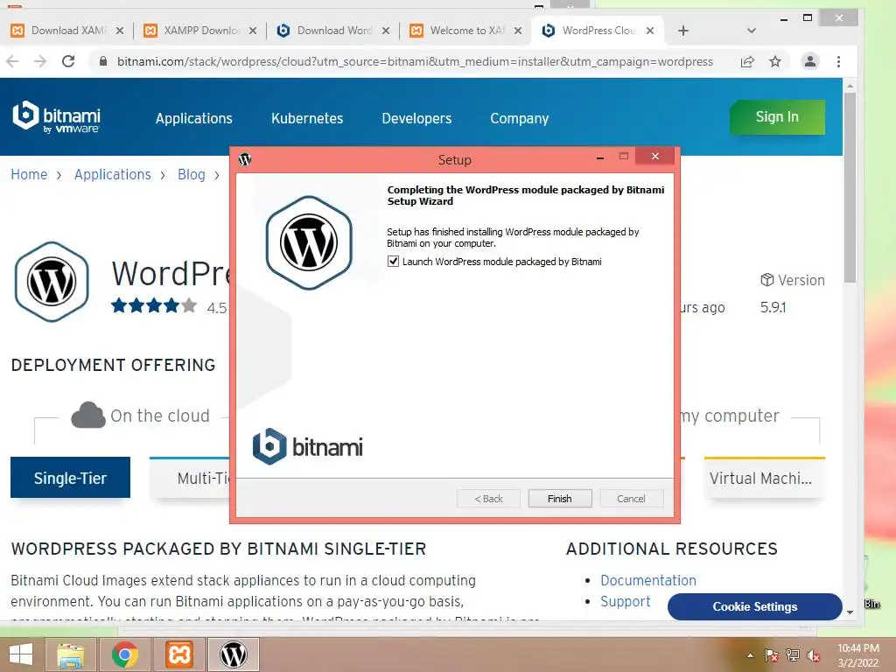Switch to the XAMPP Download tab
The height and width of the screenshot is (672, 896).
[x=200, y=31]
